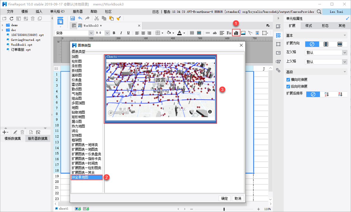
Task: Toggle bold formatting
Action: (x=114, y=33)
